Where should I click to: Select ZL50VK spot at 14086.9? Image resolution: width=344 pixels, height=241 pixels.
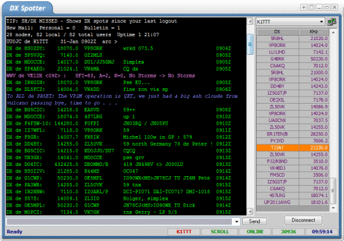[292, 107]
